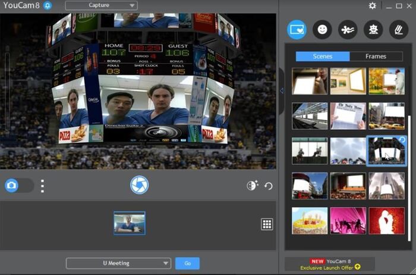Viewport: 416px width, 275px height.
Task: Collapse the effects panel with side arrow
Action: point(282,90)
